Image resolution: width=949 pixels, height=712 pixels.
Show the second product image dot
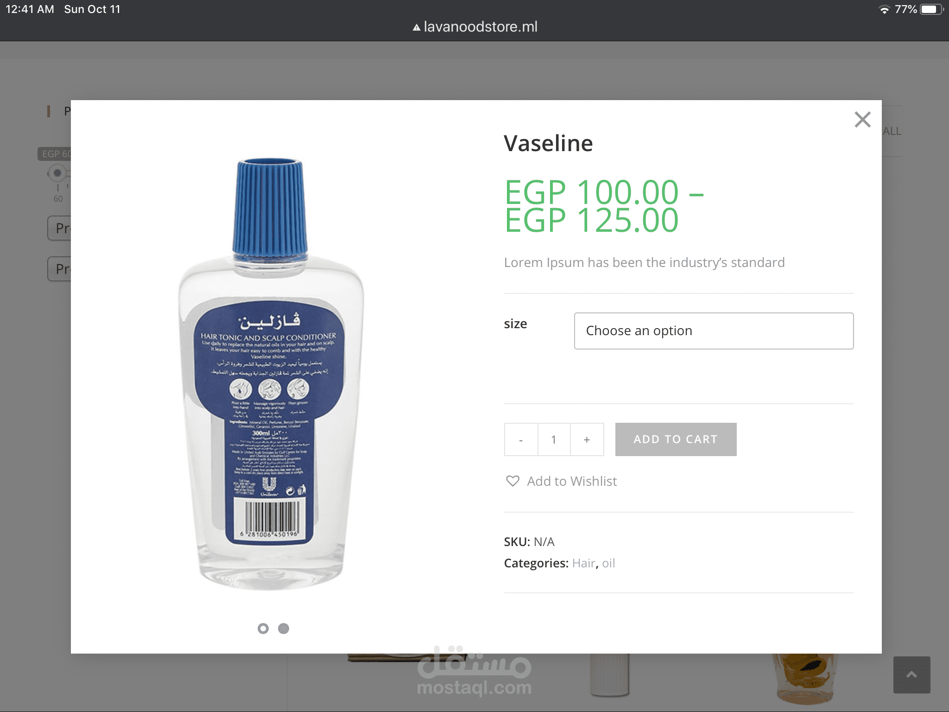[x=284, y=629]
